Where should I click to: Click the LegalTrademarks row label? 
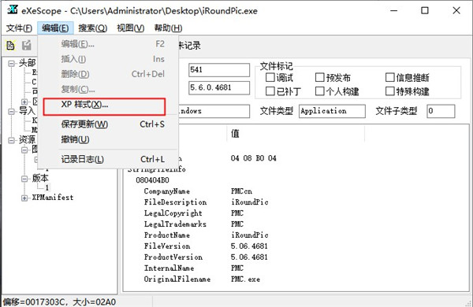pyautogui.click(x=175, y=224)
